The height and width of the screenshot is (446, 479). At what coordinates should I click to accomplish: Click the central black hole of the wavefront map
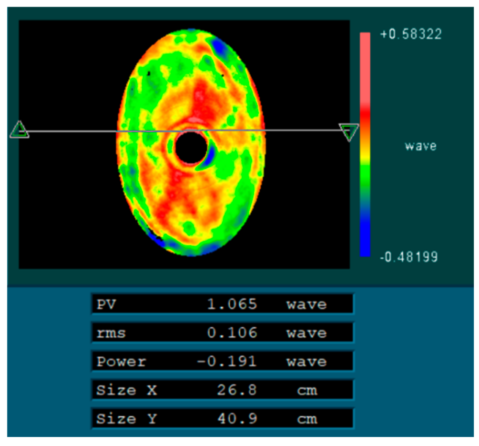[x=191, y=148]
